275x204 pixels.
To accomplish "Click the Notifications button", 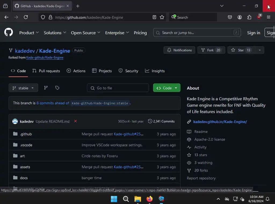I will pos(179,50).
